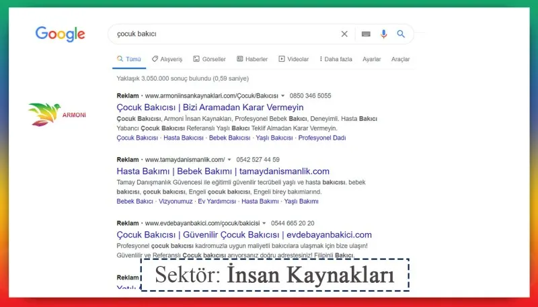Open 'Hasta Bakımı | Bebek Bakımı' ad title

(x=223, y=171)
